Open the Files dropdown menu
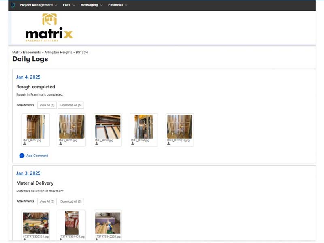Image resolution: width=324 pixels, height=243 pixels. [69, 5]
